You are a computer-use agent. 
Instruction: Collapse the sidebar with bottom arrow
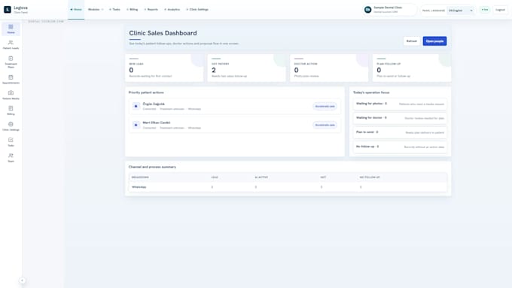pyautogui.click(x=22, y=280)
